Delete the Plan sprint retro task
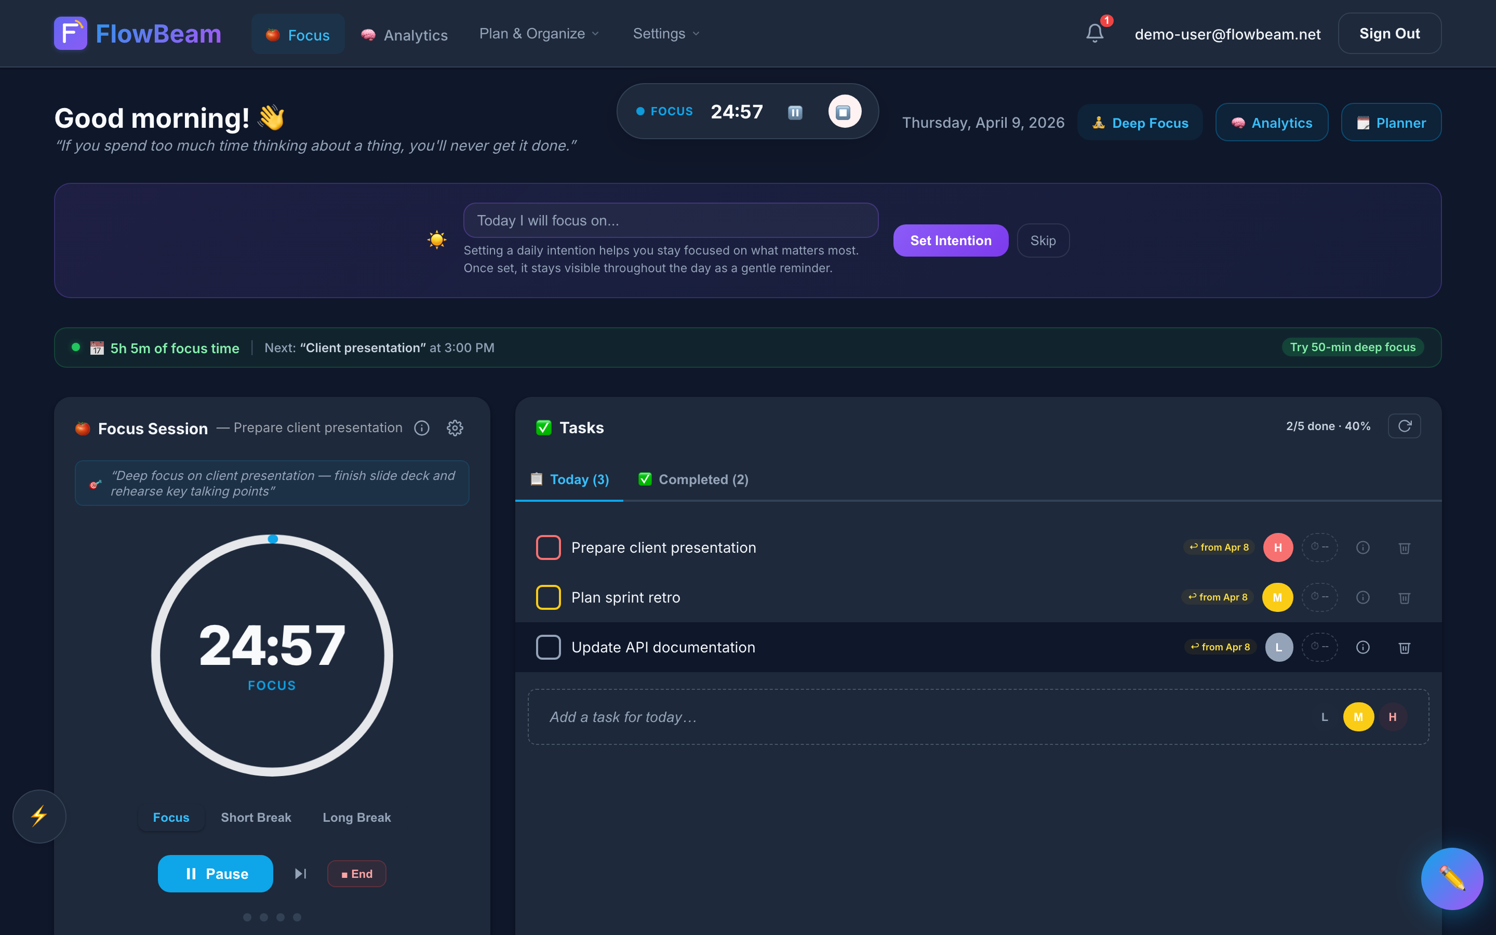The image size is (1496, 935). click(x=1404, y=597)
